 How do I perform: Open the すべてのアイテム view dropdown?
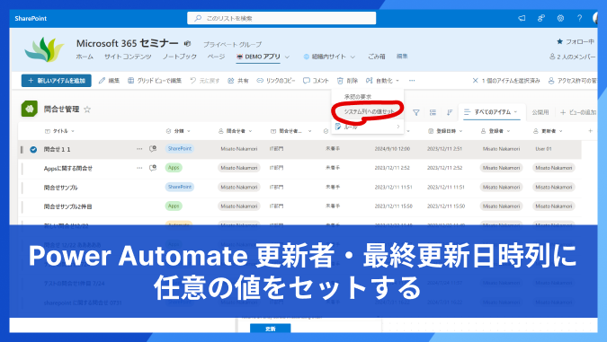point(492,112)
